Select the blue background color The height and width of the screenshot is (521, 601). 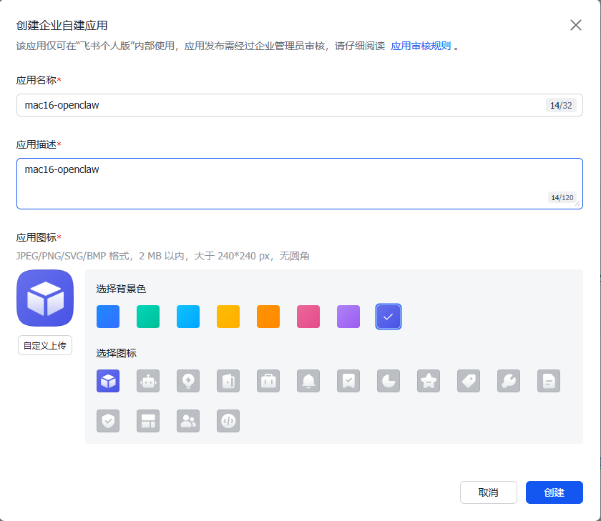point(108,316)
